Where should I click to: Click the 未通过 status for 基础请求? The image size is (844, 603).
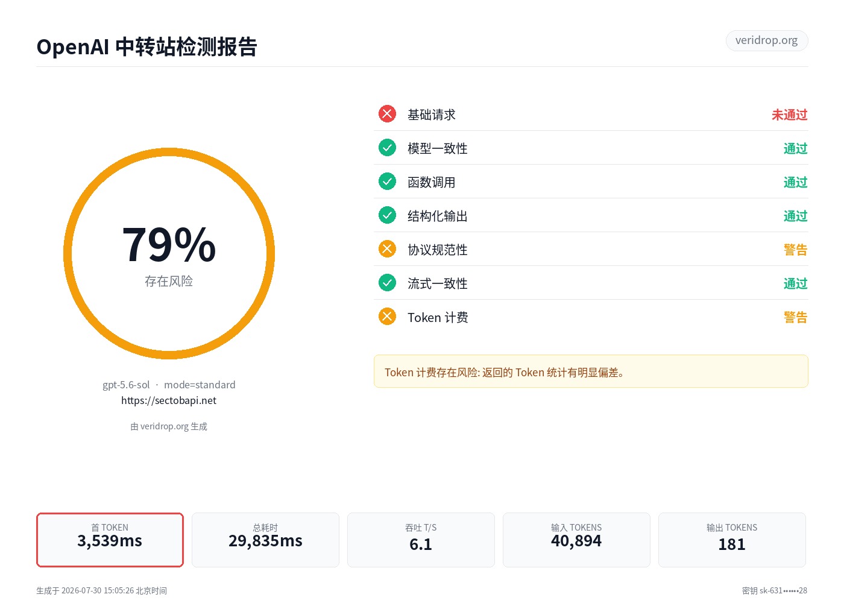pos(789,115)
